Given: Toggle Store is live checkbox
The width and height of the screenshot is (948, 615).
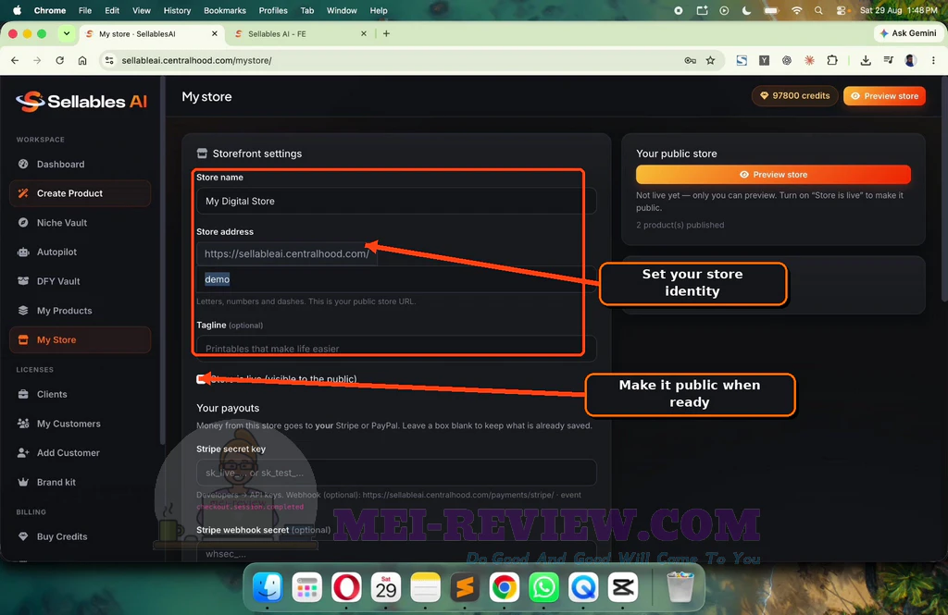Looking at the screenshot, I should pos(201,379).
